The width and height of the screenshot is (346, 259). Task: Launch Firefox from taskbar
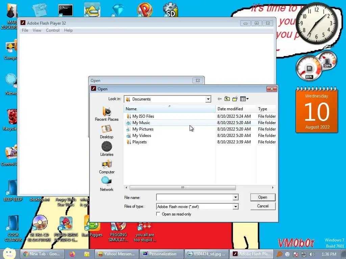(x=72, y=254)
